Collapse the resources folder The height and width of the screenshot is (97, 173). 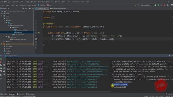6,37
